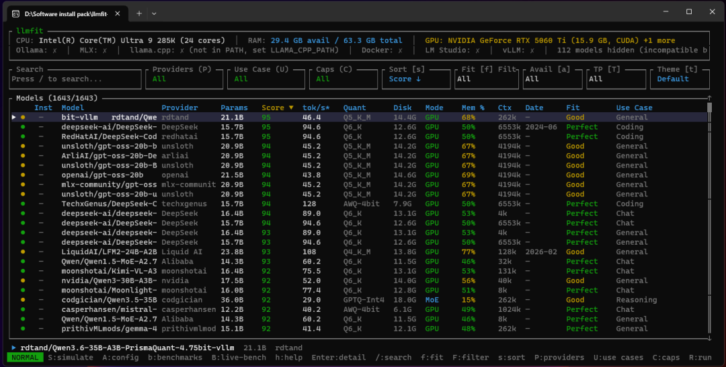
Task: Click the green status dot for TechxGenus/DeepSeek-C
Action: pos(23,204)
